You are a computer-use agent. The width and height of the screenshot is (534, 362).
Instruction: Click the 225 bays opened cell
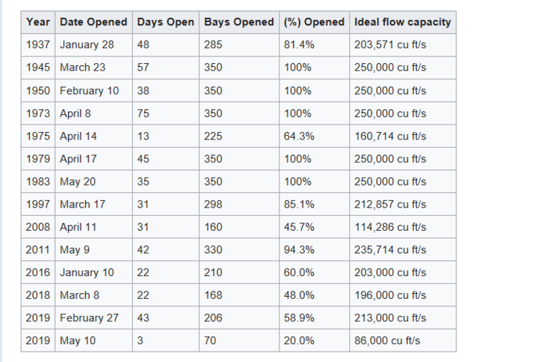pos(239,136)
